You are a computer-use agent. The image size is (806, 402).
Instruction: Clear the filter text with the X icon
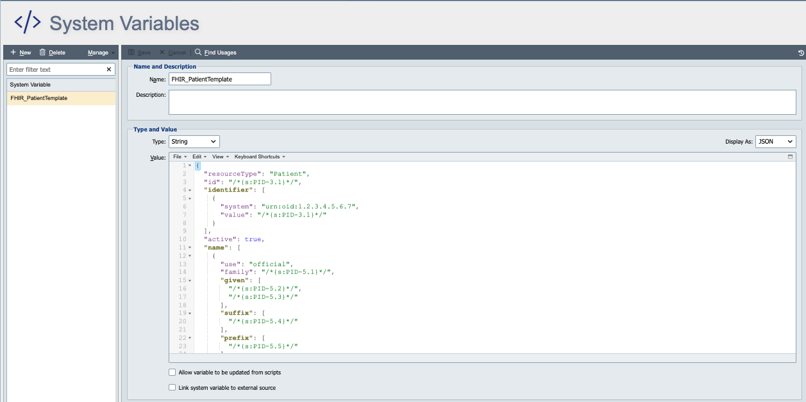click(x=108, y=69)
